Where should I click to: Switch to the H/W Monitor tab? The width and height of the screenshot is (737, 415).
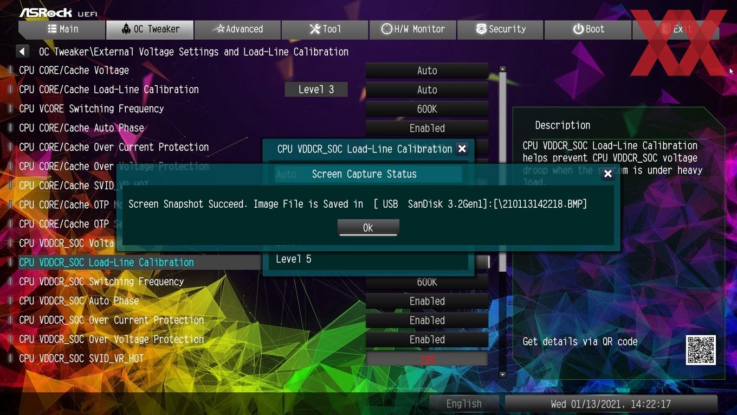click(x=413, y=29)
